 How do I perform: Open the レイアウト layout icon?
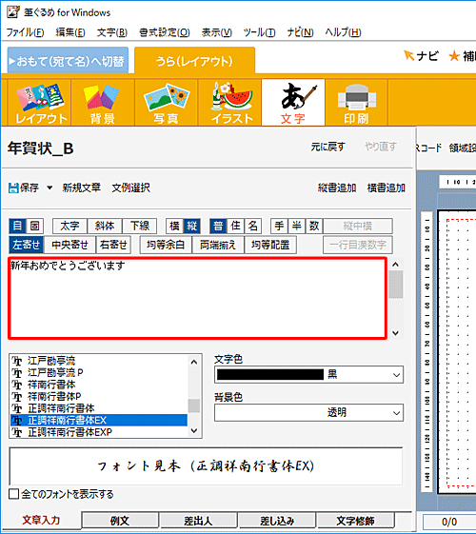pyautogui.click(x=39, y=103)
